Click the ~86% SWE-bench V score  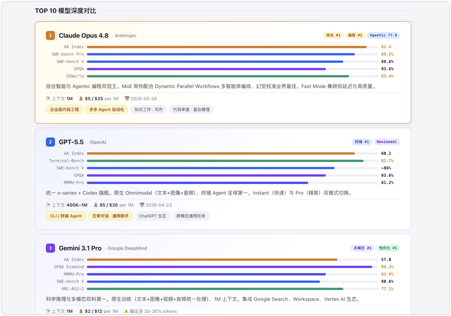pos(386,168)
